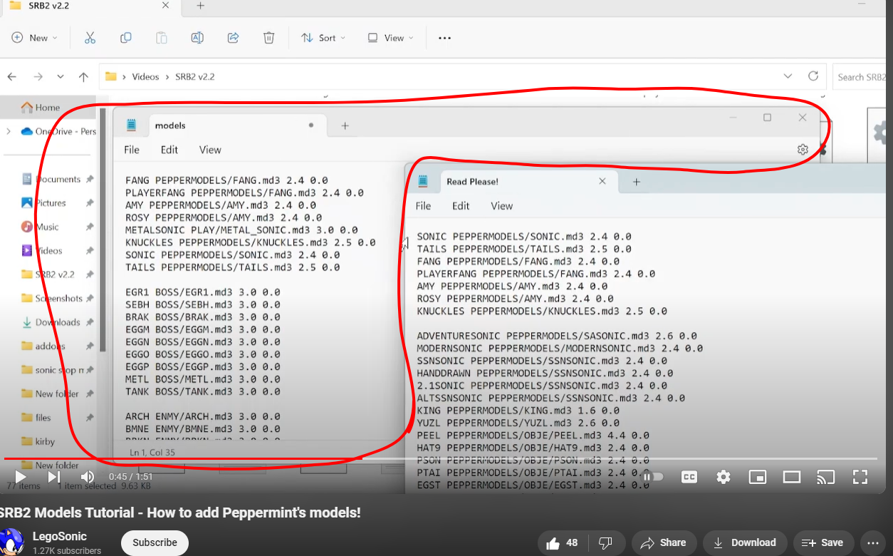The height and width of the screenshot is (556, 893).
Task: Dislike this video
Action: pos(605,543)
